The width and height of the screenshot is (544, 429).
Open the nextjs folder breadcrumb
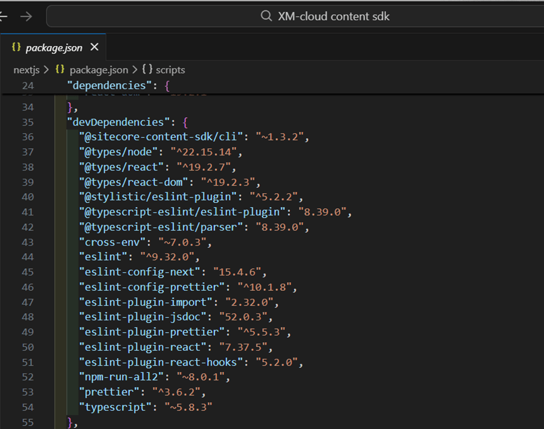tap(26, 70)
